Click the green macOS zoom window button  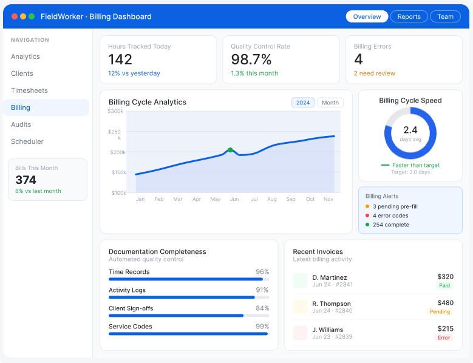(32, 16)
